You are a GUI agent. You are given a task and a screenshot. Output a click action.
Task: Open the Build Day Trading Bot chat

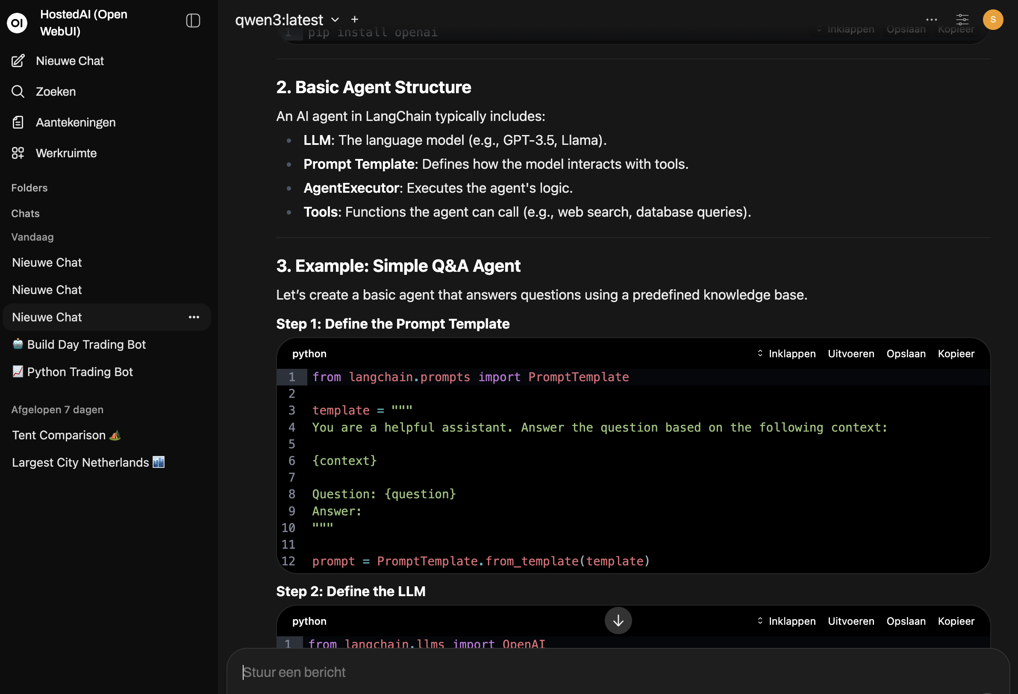click(x=86, y=344)
